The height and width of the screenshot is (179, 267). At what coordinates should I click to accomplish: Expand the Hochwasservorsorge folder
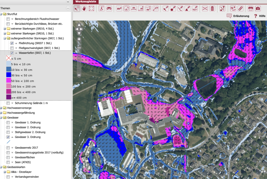pyautogui.click(x=1, y=108)
